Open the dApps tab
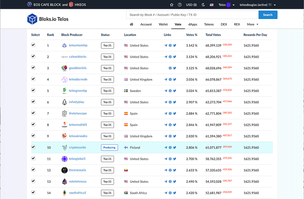The height and width of the screenshot is (199, 304). [x=193, y=24]
